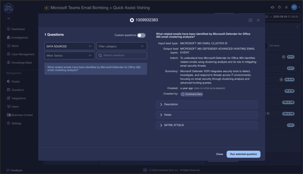
Task: Click the Business Context icon
Action: click(9, 115)
